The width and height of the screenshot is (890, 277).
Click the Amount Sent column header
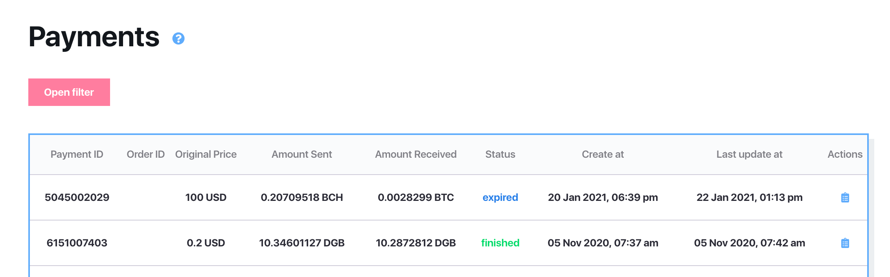[302, 154]
